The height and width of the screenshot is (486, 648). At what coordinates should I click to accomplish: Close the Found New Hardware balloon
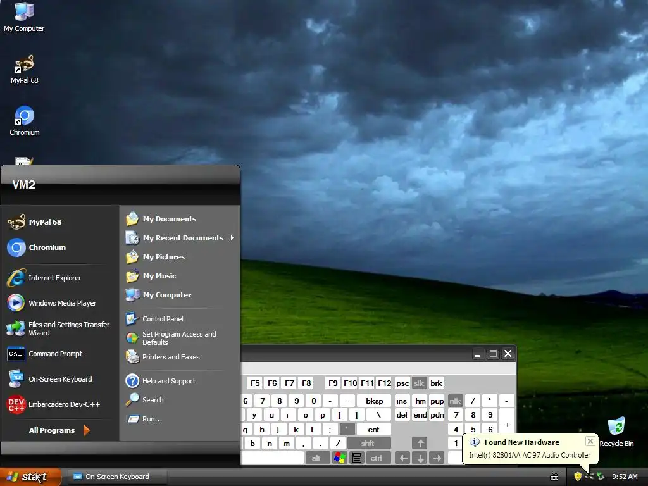click(590, 441)
